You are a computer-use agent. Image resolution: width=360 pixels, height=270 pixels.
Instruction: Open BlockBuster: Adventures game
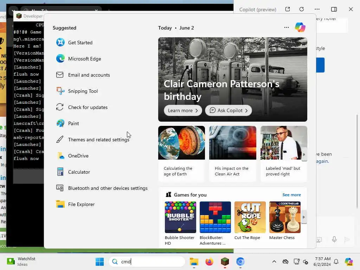(x=215, y=223)
